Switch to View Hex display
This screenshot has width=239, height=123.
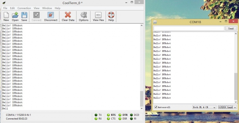click(98, 17)
